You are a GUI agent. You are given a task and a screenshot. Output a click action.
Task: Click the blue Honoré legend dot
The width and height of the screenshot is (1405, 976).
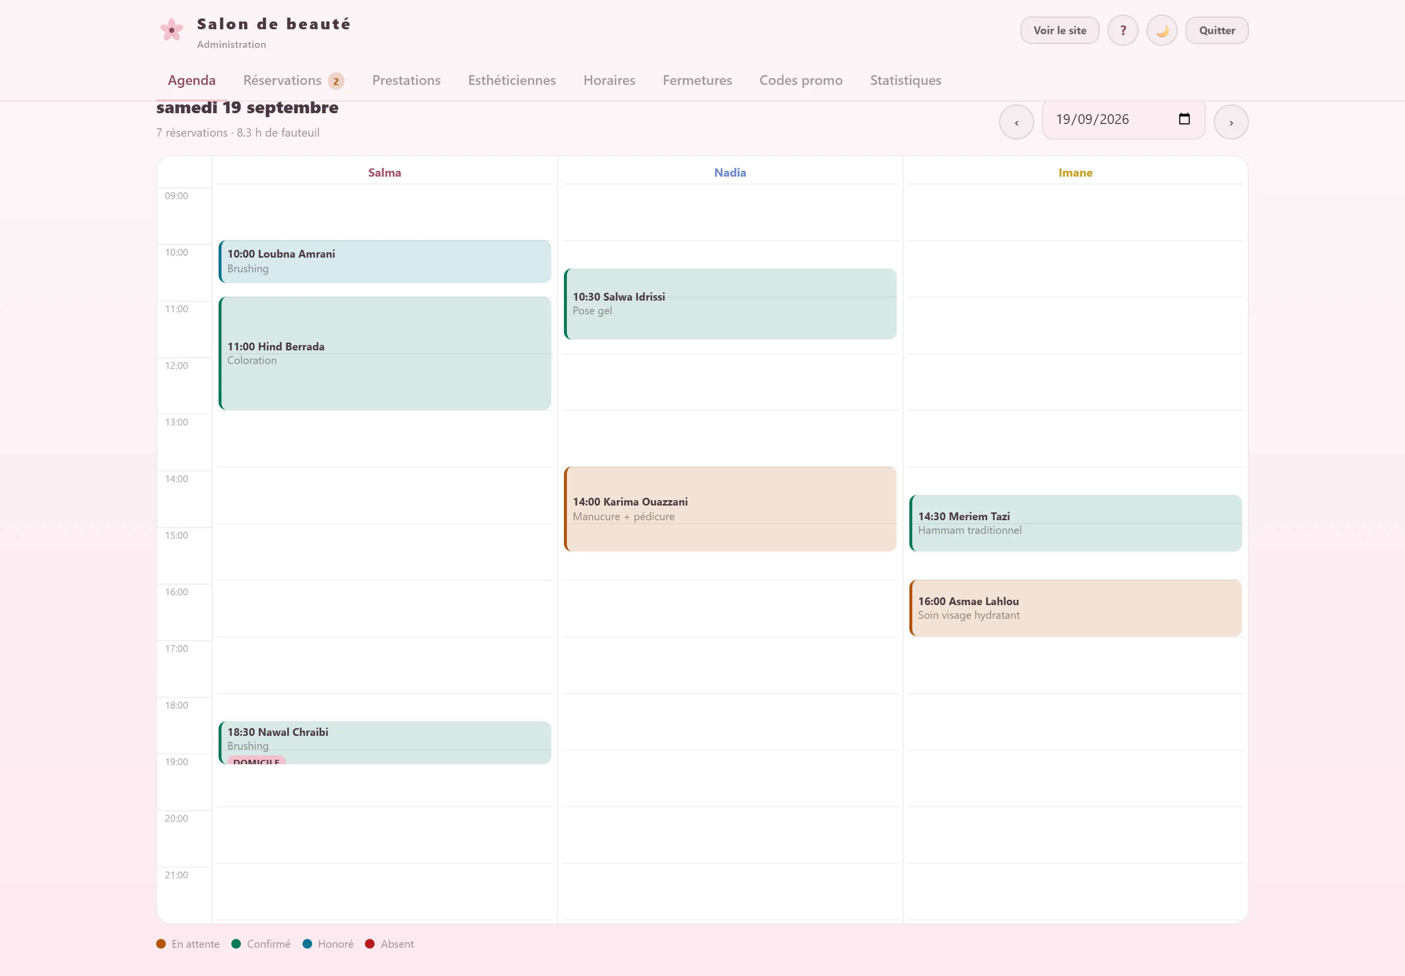click(x=307, y=944)
